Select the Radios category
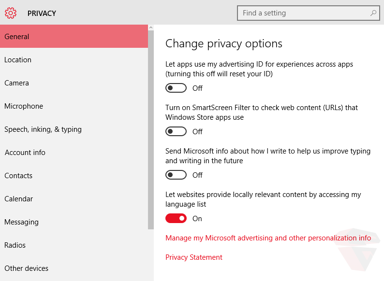The width and height of the screenshot is (384, 281). [74, 245]
